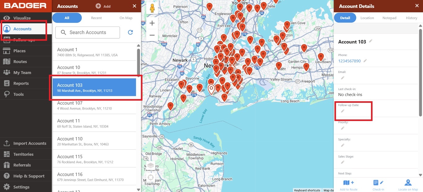Open the Settings gear icon
The image size is (423, 192).
click(x=7, y=187)
